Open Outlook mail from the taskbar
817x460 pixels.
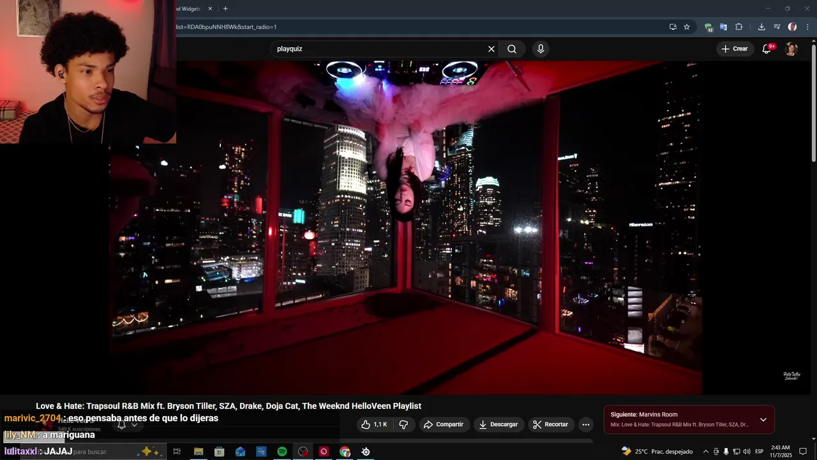(240, 452)
